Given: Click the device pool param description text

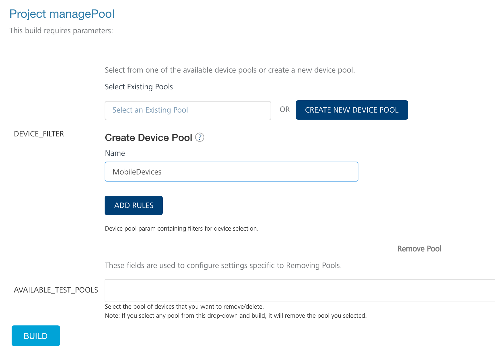Looking at the screenshot, I should pos(181,229).
